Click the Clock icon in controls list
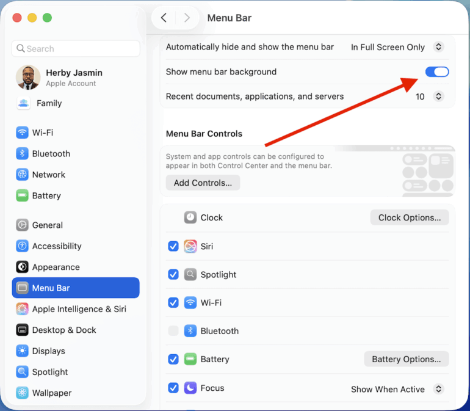 pos(190,217)
